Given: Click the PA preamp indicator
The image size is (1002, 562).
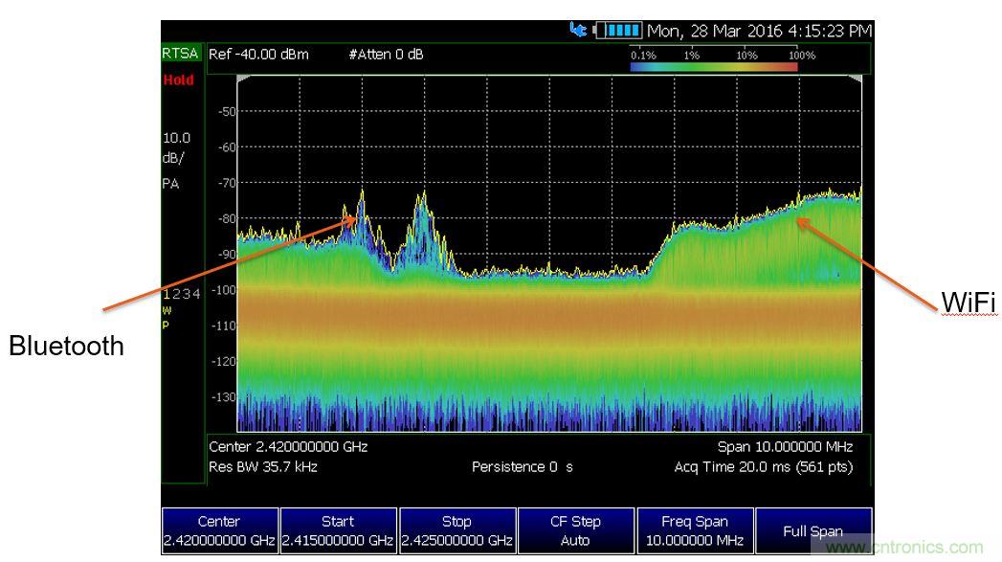Looking at the screenshot, I should (x=171, y=183).
